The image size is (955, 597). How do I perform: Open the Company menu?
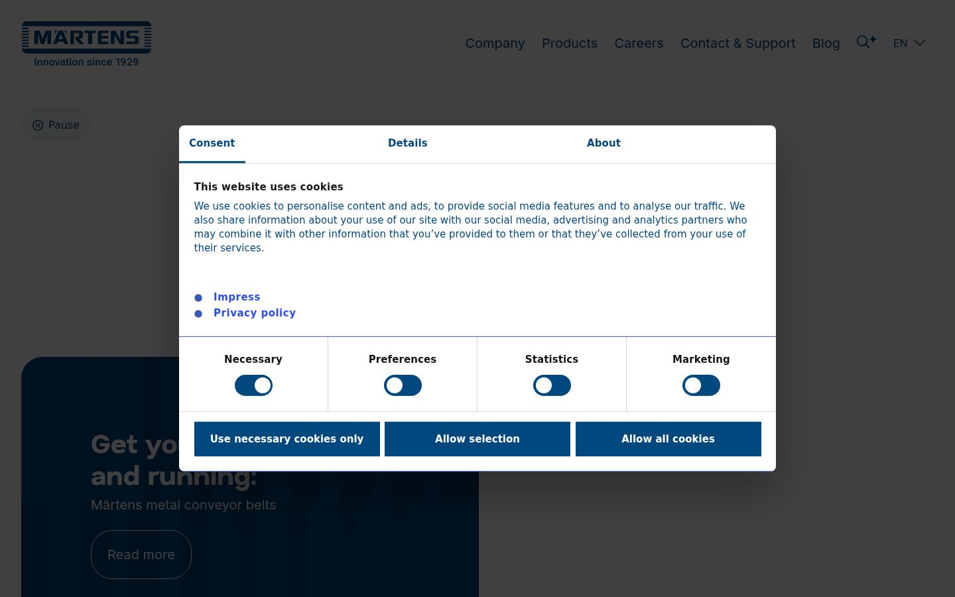coord(495,43)
